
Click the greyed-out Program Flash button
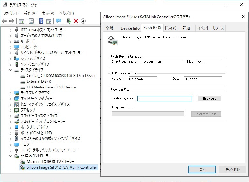click(206, 114)
